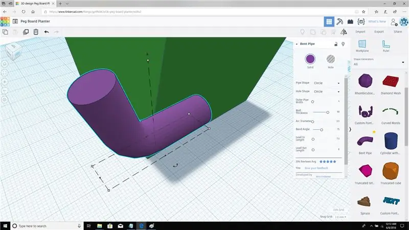Open the What's New link

tap(377, 21)
